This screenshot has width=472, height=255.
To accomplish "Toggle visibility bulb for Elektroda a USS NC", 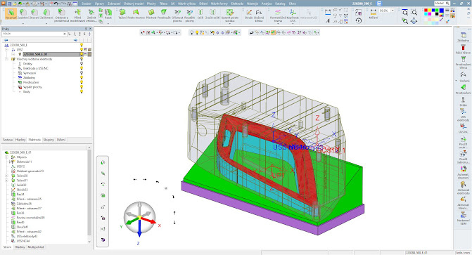I will point(82,68).
